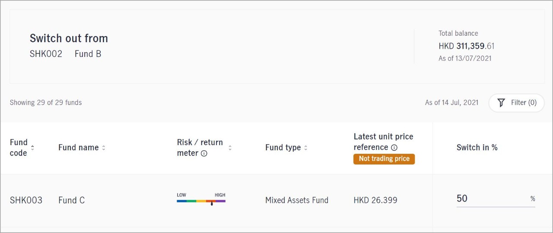This screenshot has height=233, width=553.
Task: Click the Switch out from heading
Action: (x=69, y=38)
